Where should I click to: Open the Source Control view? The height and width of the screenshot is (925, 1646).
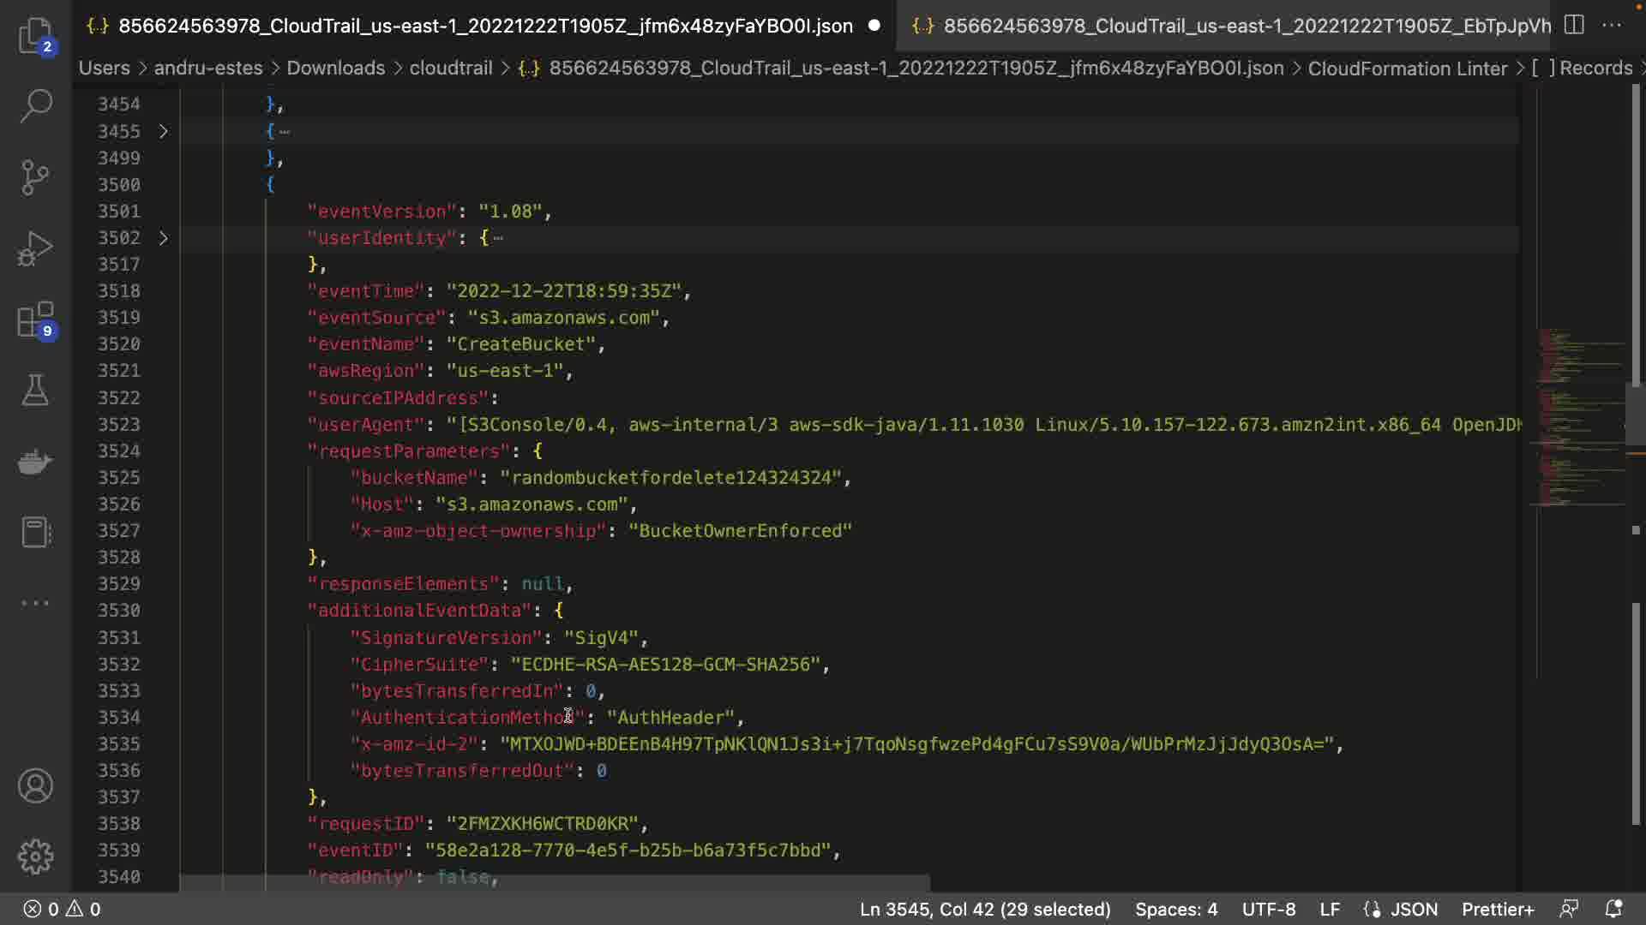coord(35,177)
